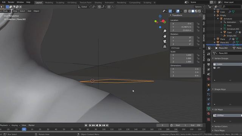242x136 pixels.
Task: Play the animation in timeline
Action: coord(100,125)
